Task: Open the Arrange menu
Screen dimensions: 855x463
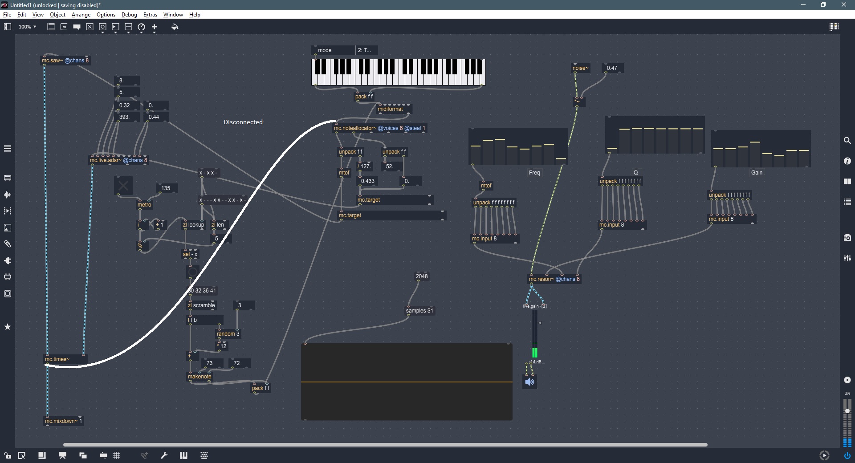Action: [x=81, y=15]
